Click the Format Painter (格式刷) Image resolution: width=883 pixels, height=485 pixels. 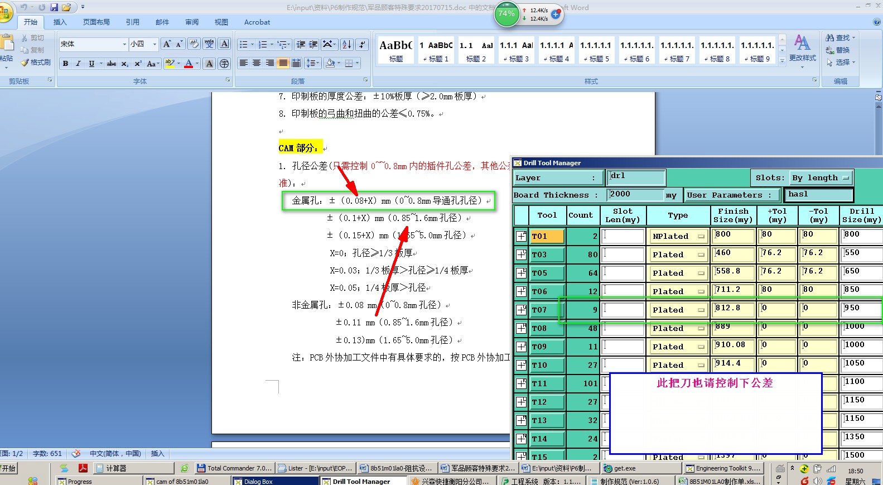tap(36, 63)
